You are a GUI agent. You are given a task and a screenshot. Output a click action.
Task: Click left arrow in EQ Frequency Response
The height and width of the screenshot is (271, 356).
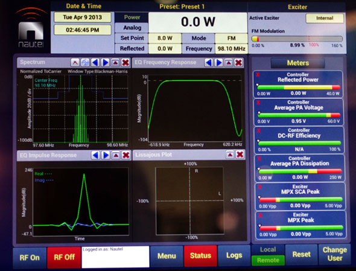pos(209,62)
